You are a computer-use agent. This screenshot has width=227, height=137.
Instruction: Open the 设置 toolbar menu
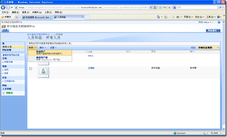[53, 48]
